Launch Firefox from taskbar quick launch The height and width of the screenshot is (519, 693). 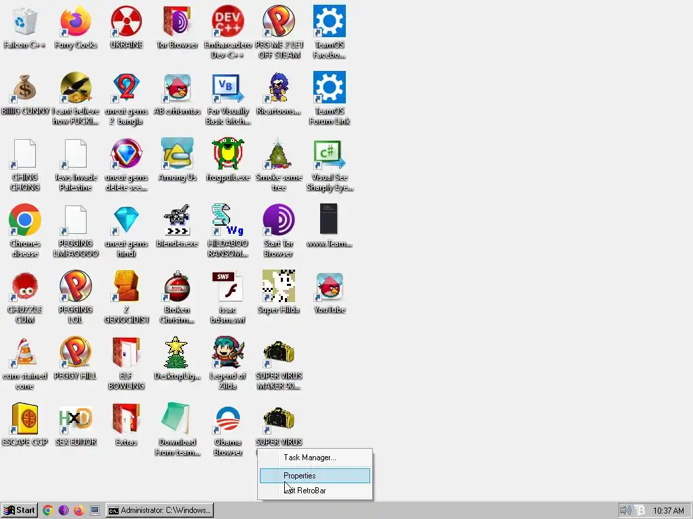tap(79, 511)
